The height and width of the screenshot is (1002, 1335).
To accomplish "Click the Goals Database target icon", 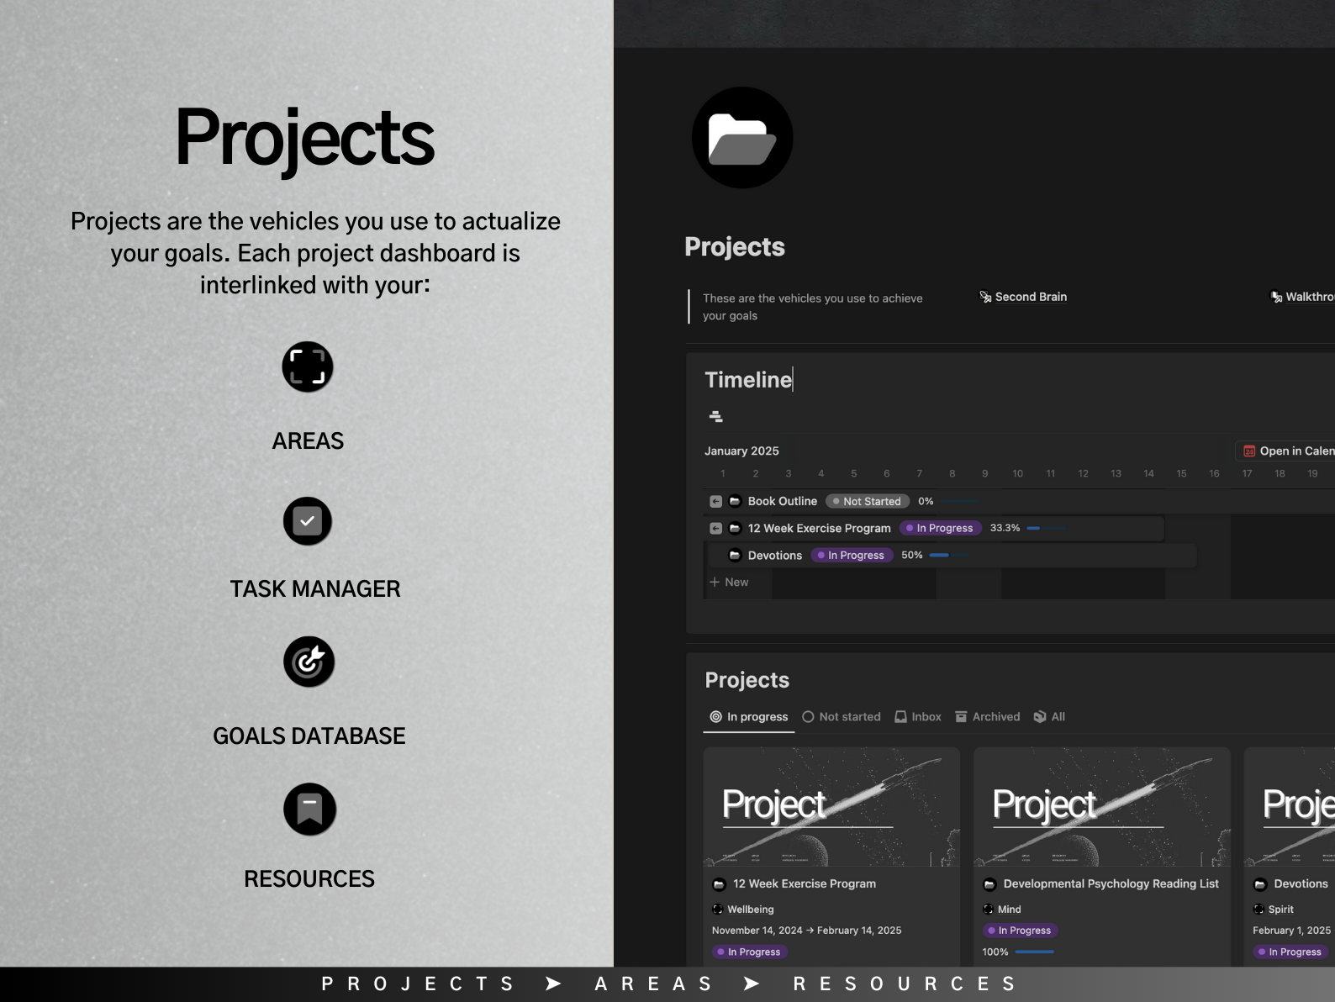I will pyautogui.click(x=309, y=662).
